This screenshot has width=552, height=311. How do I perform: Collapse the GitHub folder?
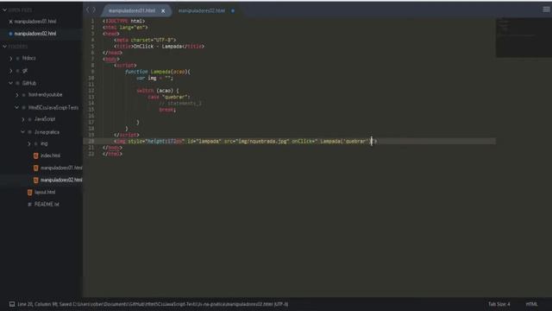click(x=11, y=83)
